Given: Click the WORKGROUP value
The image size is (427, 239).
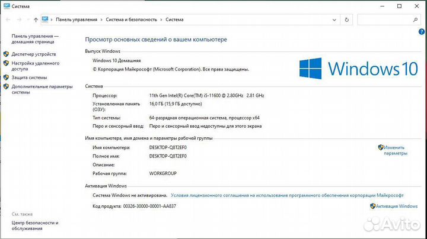Looking at the screenshot, I should coord(163,173).
